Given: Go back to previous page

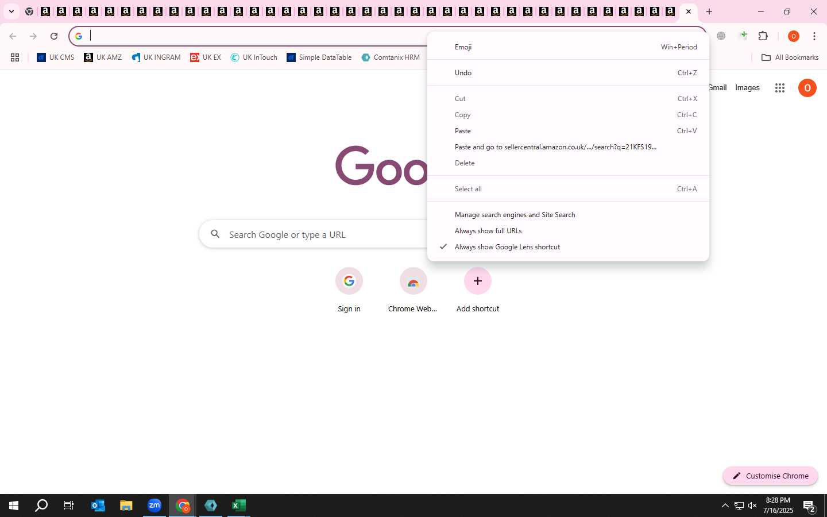Looking at the screenshot, I should click(13, 36).
